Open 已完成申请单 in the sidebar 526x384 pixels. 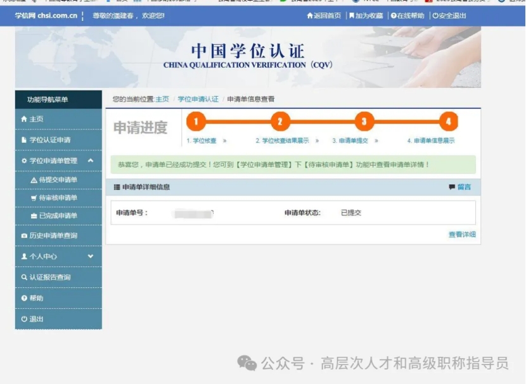tap(58, 216)
